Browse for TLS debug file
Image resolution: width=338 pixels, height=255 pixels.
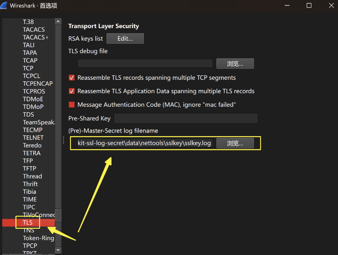[x=235, y=64]
